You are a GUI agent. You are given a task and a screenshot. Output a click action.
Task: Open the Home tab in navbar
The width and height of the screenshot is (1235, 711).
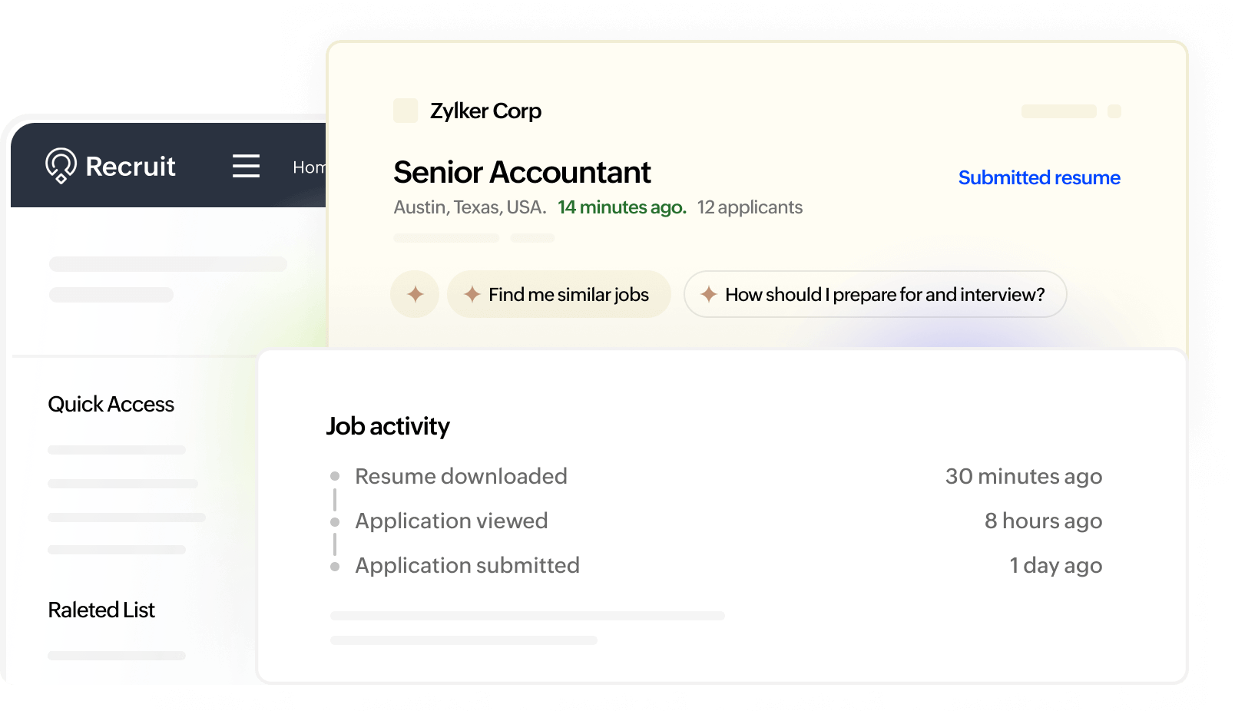[x=309, y=167]
